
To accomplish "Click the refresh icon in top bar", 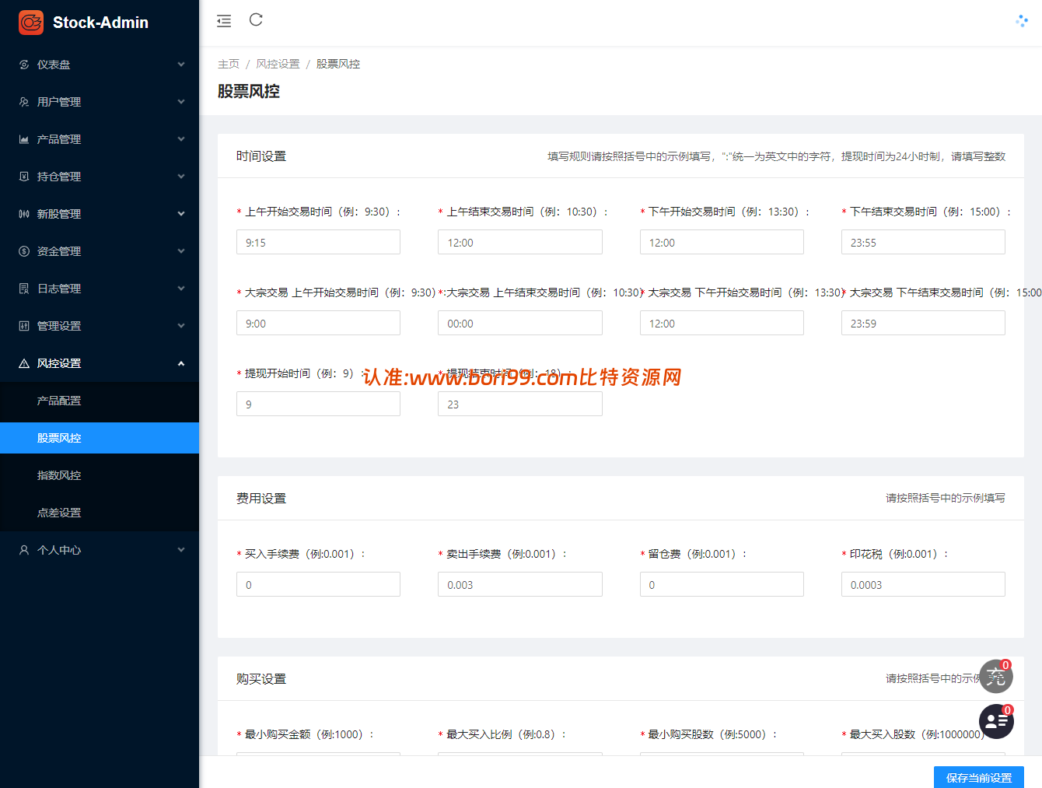I will coord(256,19).
